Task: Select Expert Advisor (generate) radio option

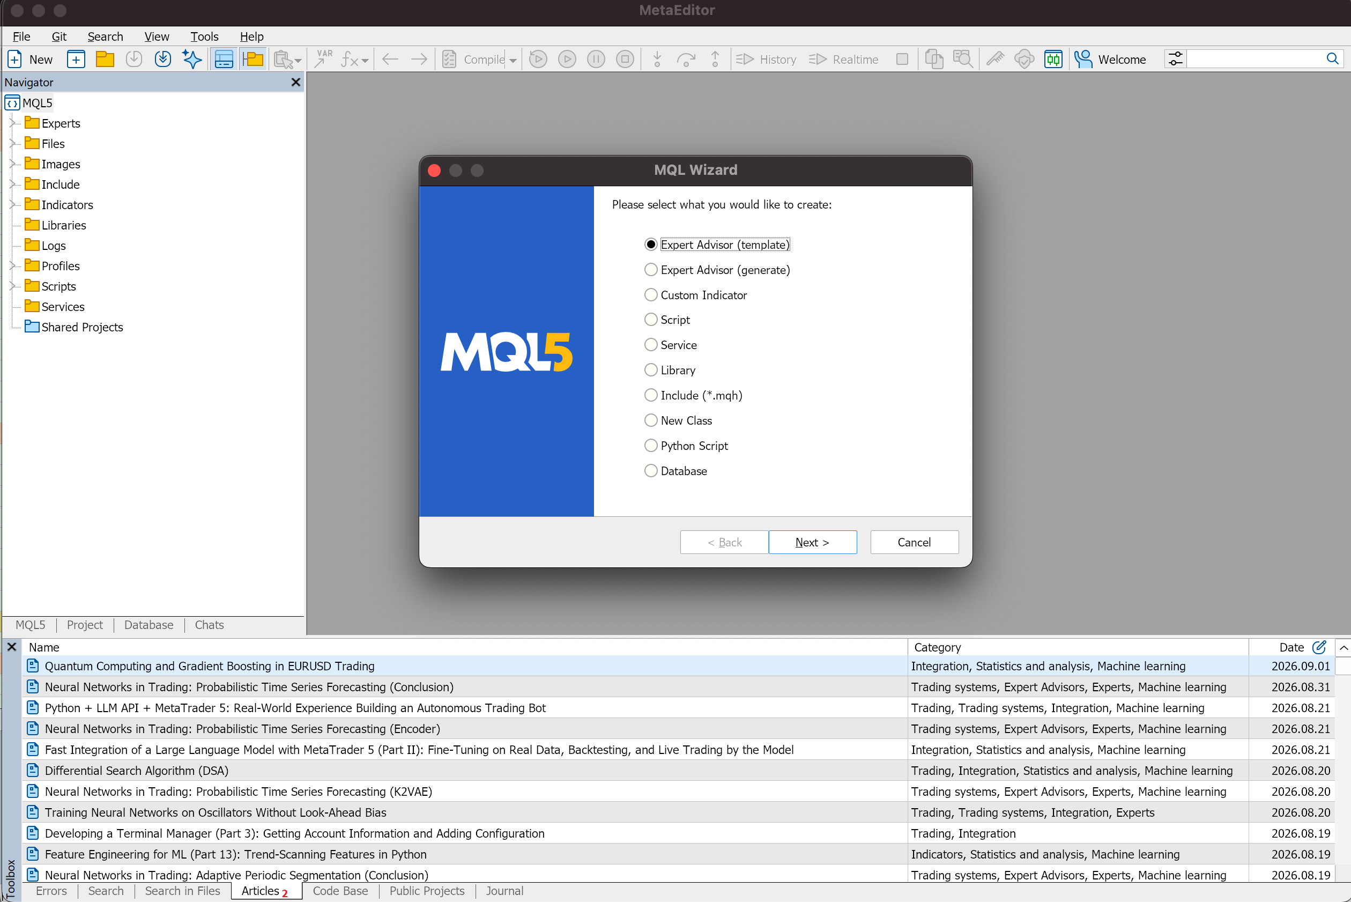Action: [x=650, y=270]
